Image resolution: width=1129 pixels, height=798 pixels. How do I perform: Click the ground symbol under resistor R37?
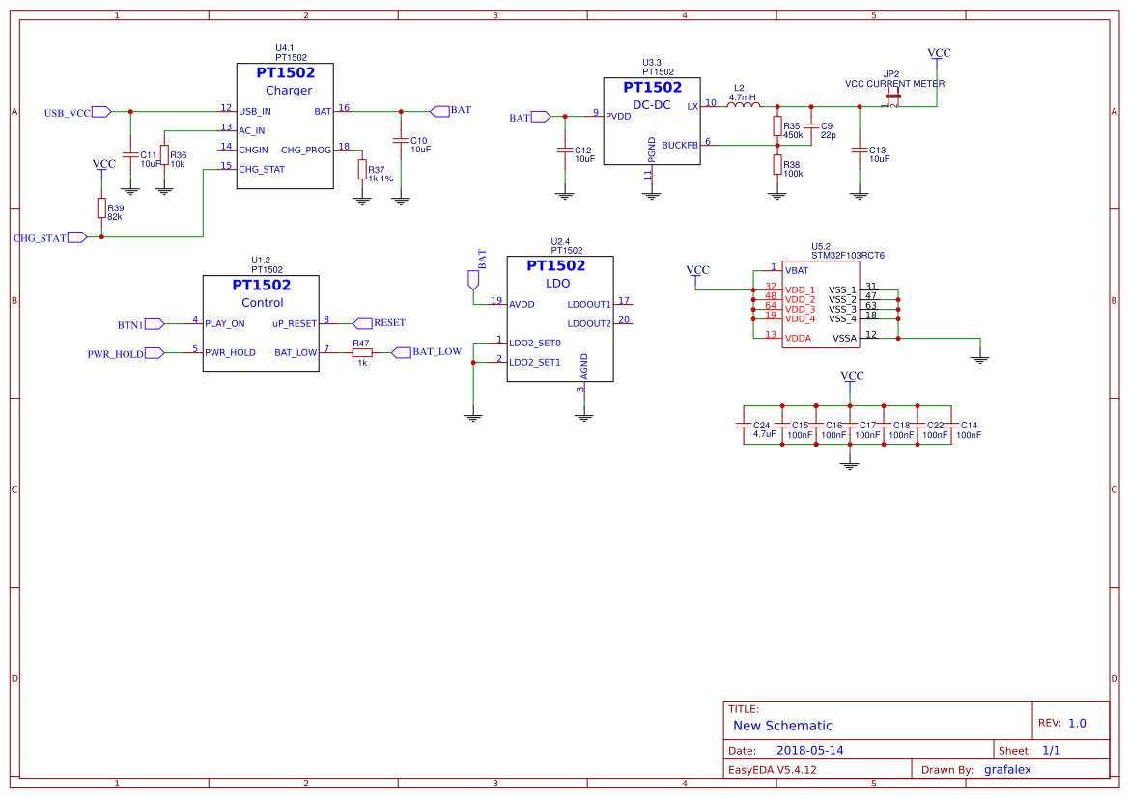[362, 200]
